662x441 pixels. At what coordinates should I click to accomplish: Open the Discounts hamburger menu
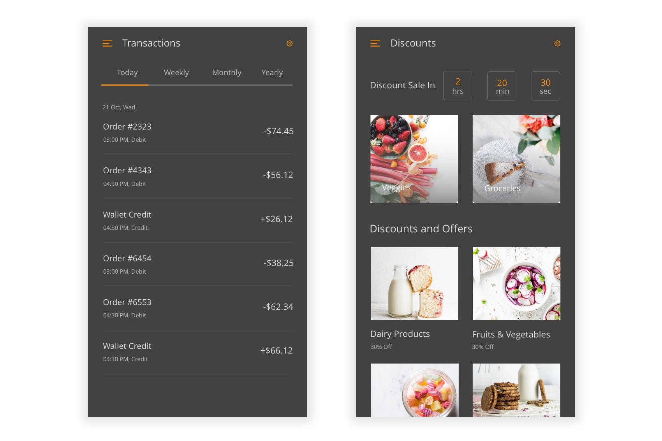pos(375,44)
